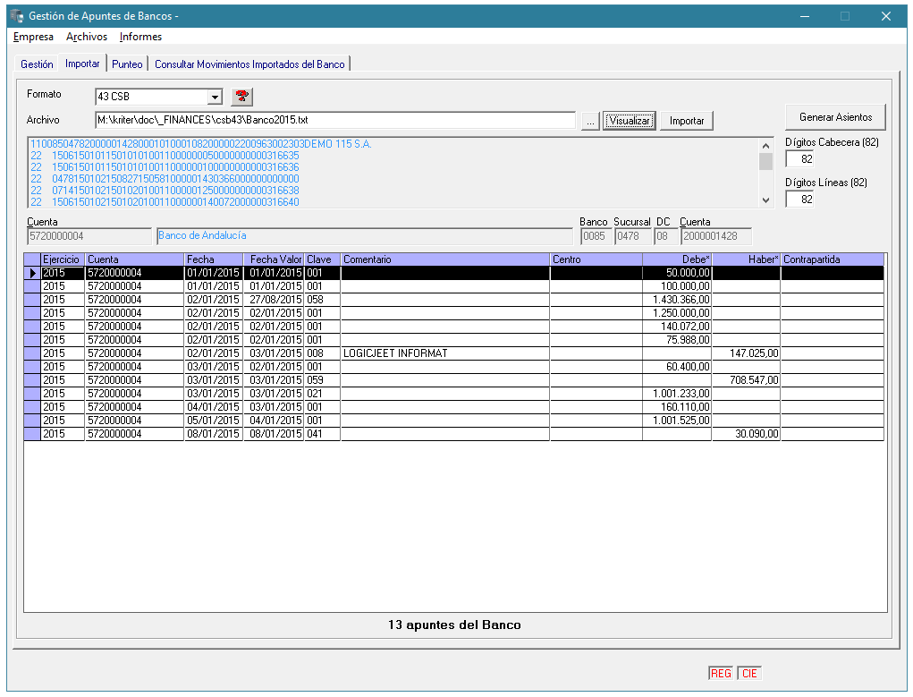Click the row selector arrow of first row
Screen dimensions: 913x697
[33, 273]
